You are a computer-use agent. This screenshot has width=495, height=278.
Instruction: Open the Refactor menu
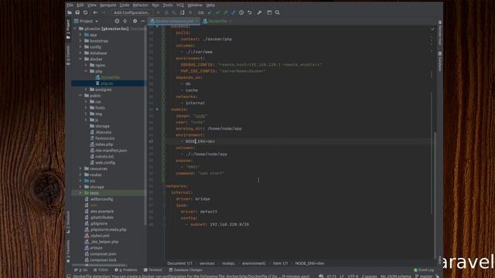(141, 5)
